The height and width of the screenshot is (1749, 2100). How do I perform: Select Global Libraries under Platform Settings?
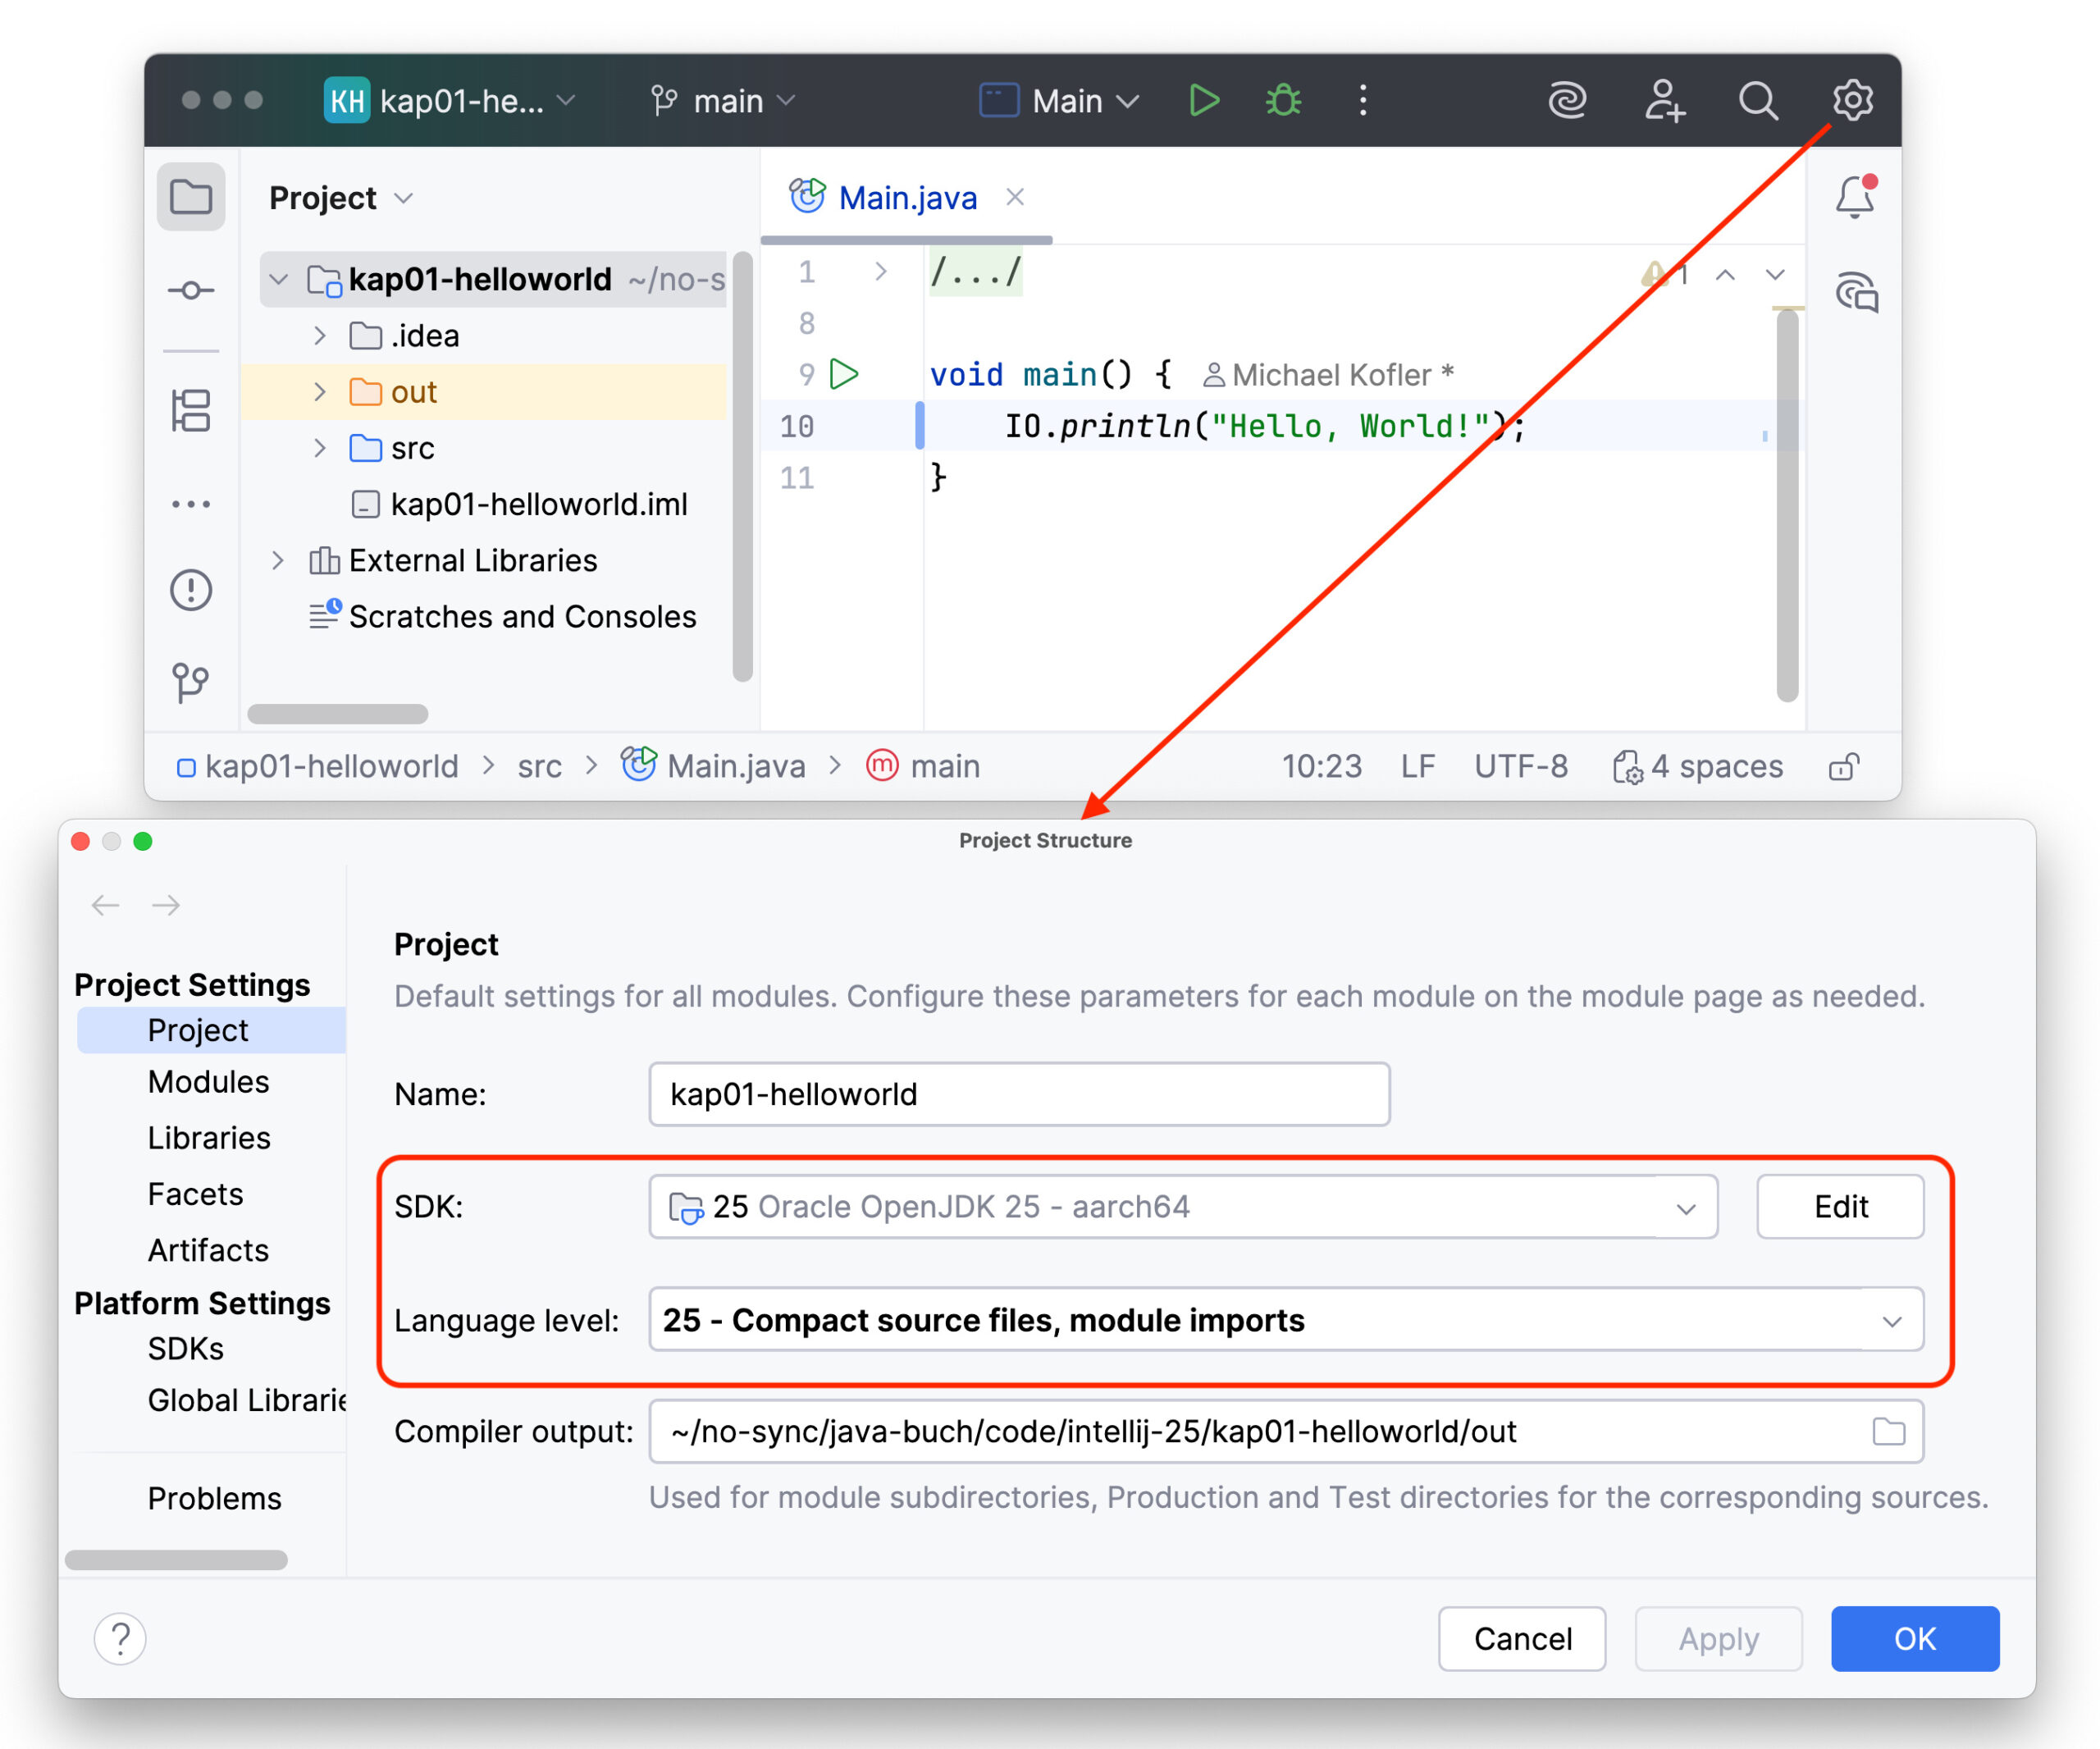pyautogui.click(x=246, y=1400)
